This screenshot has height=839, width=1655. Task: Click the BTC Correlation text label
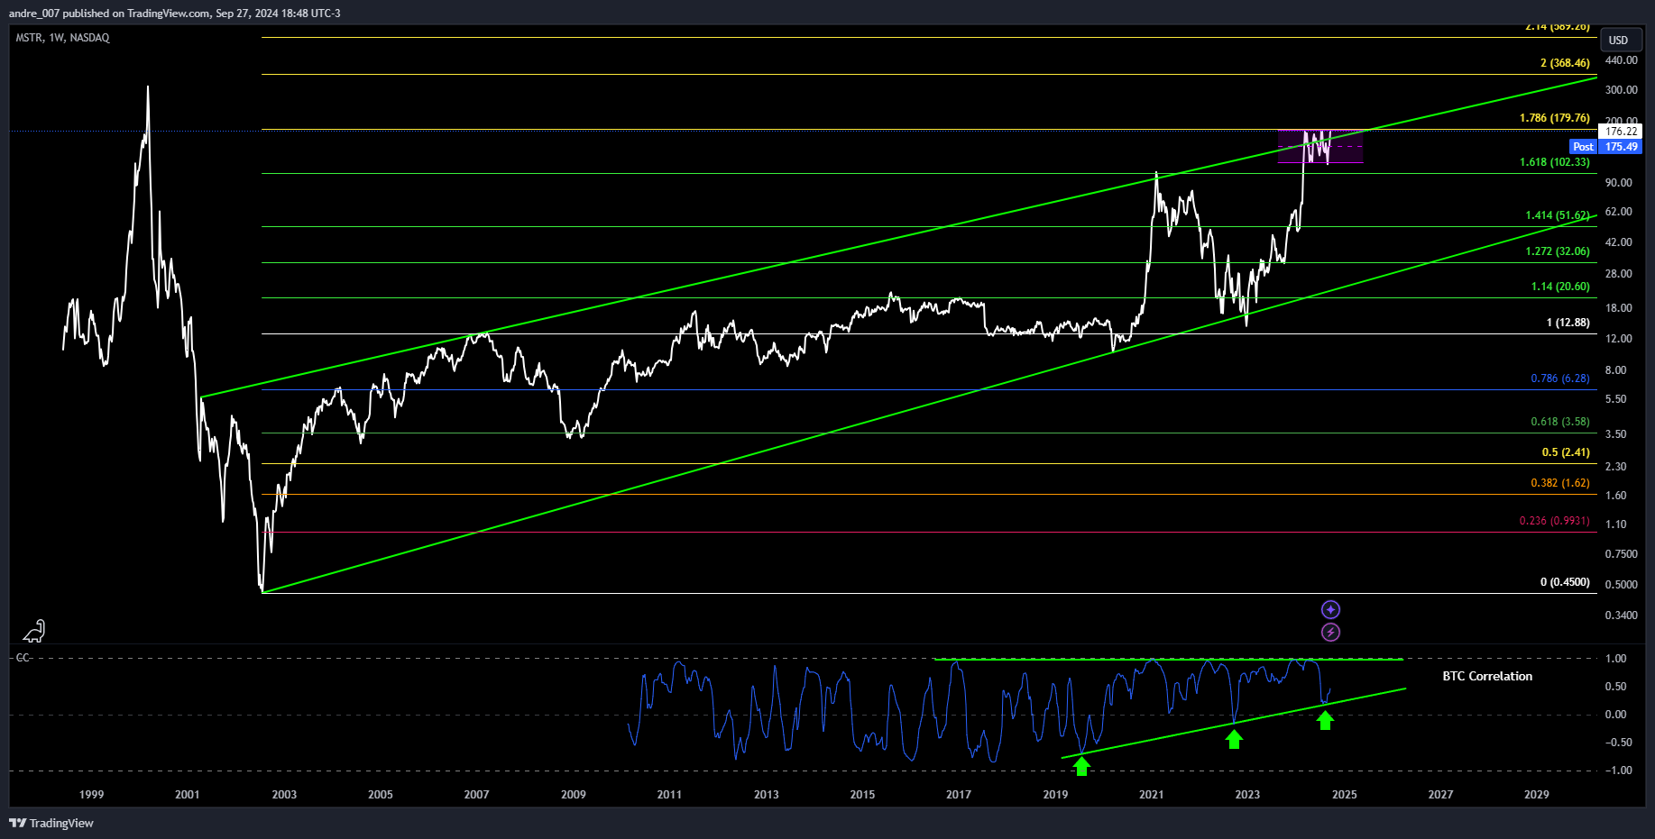point(1487,676)
